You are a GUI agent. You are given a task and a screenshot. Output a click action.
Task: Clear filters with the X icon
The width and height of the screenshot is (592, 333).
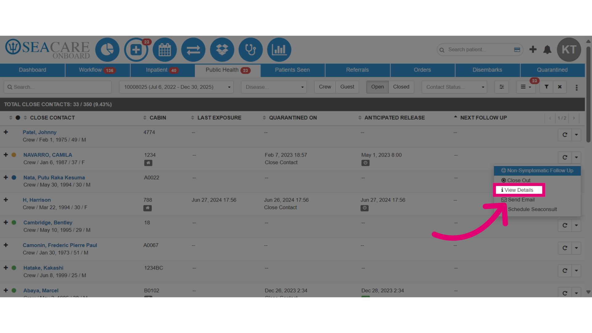(560, 87)
